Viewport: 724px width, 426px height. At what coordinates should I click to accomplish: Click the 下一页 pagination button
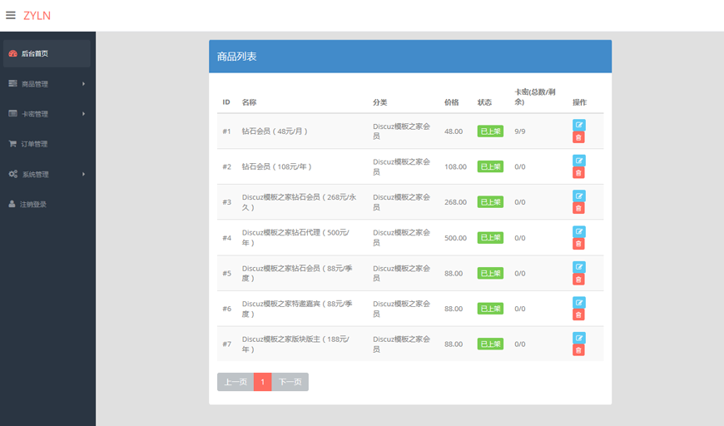coord(290,382)
